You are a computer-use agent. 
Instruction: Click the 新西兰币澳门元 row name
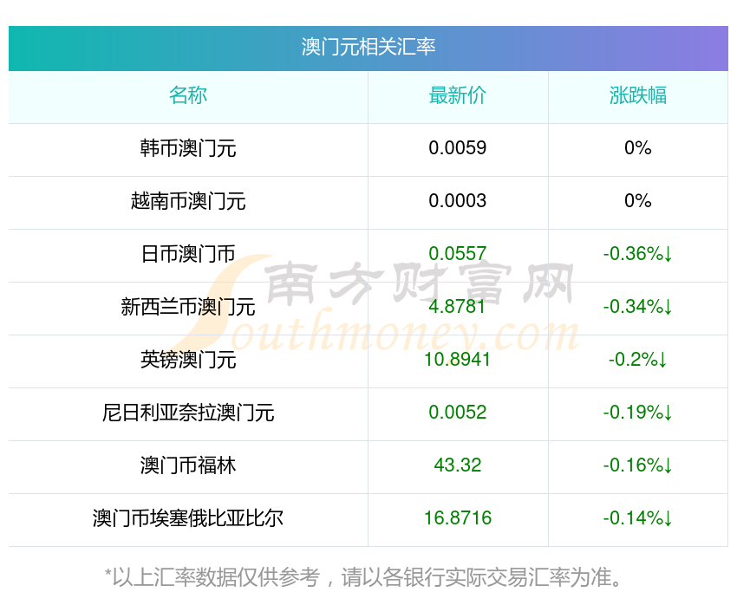[x=188, y=307]
